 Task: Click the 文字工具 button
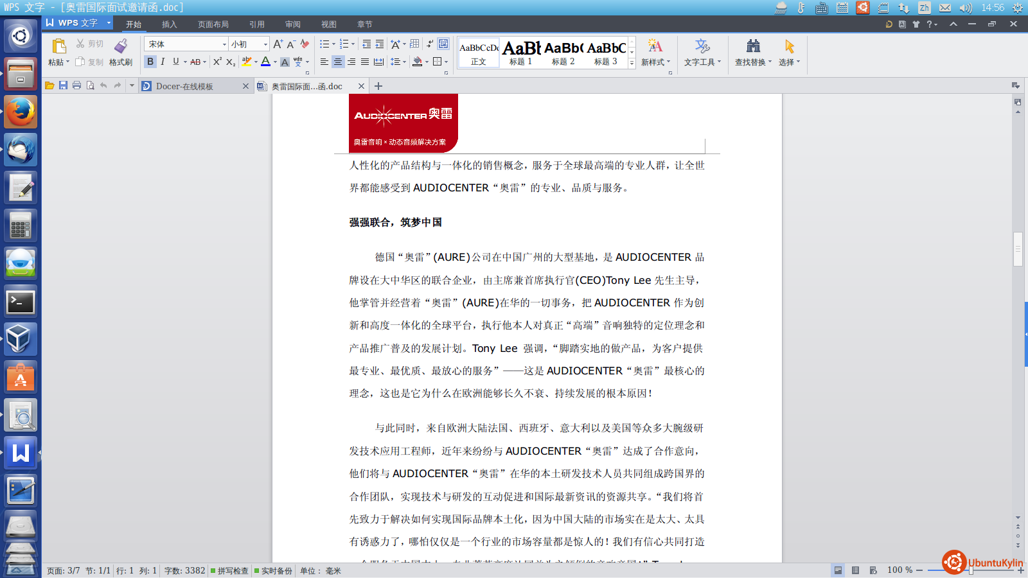click(702, 53)
